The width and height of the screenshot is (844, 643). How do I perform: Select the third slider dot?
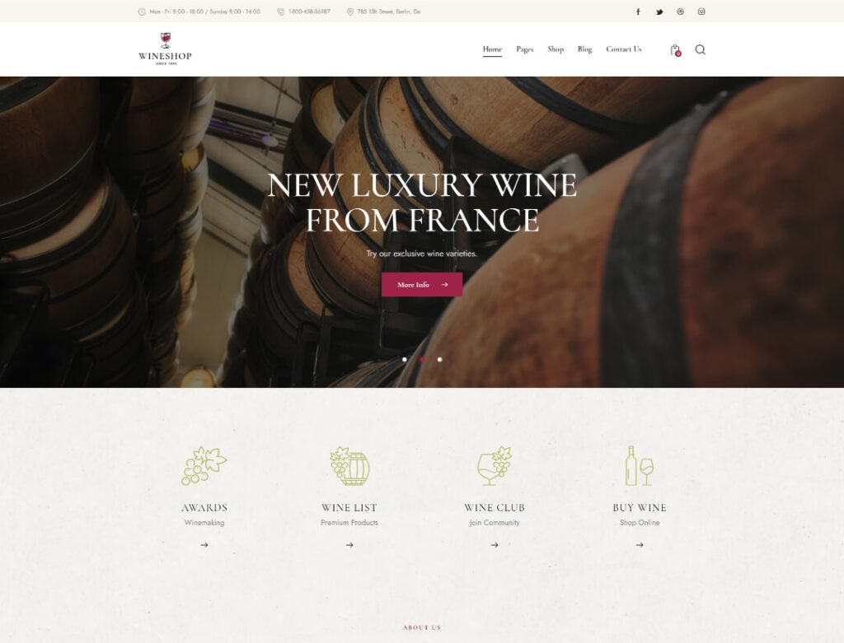point(440,359)
